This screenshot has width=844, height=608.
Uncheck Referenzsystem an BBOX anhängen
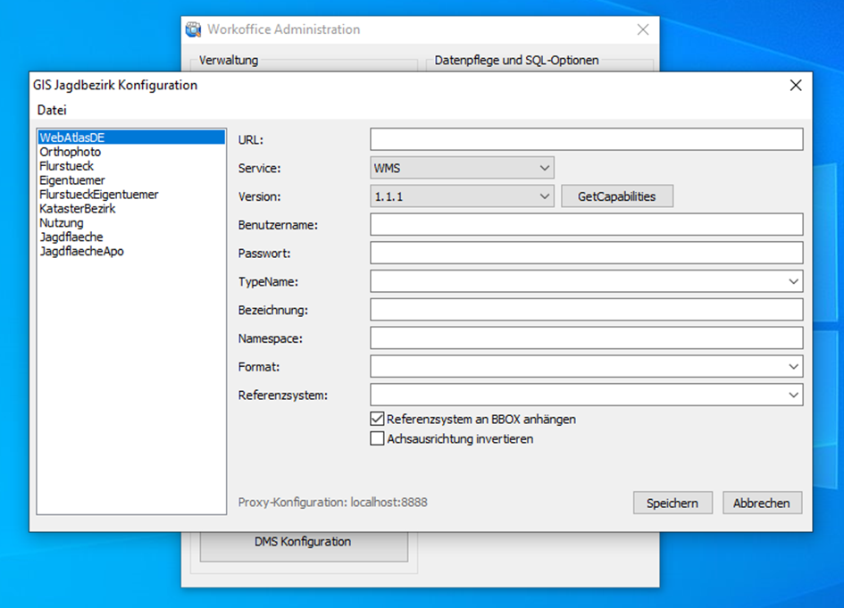[x=377, y=419]
